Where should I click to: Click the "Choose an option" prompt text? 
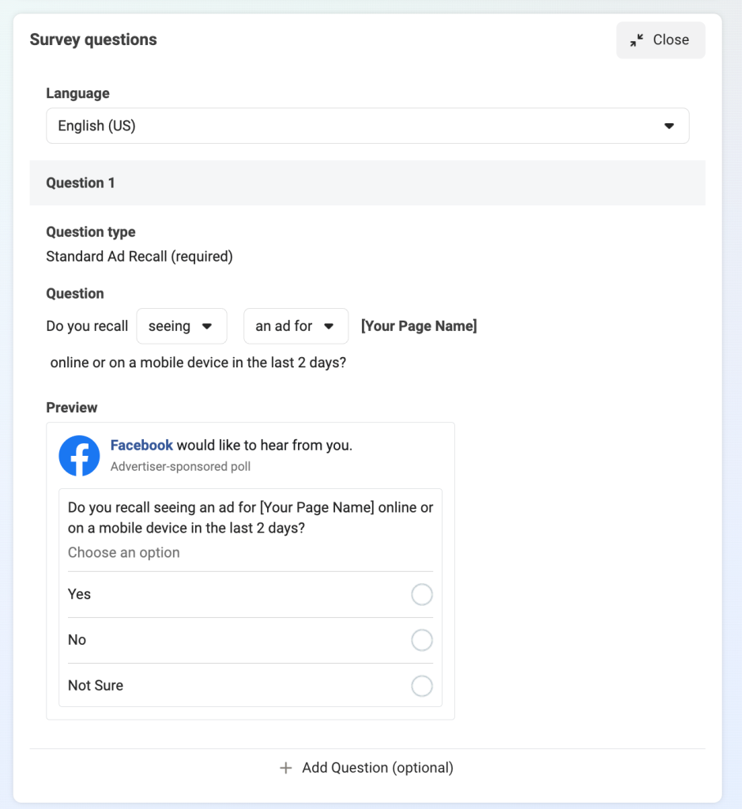coord(124,552)
